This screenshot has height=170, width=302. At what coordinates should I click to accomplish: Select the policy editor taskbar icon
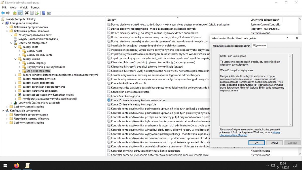pos(28,165)
